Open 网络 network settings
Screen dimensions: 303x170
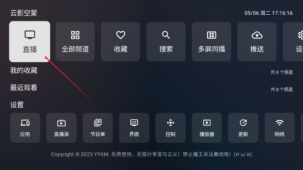click(x=279, y=128)
